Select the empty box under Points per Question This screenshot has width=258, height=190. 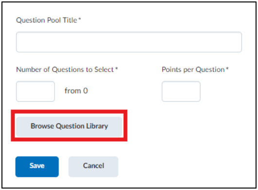pos(181,92)
